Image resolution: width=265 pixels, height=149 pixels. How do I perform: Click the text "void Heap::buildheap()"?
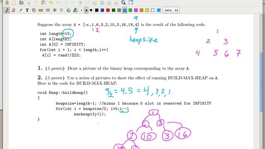[x=63, y=93]
